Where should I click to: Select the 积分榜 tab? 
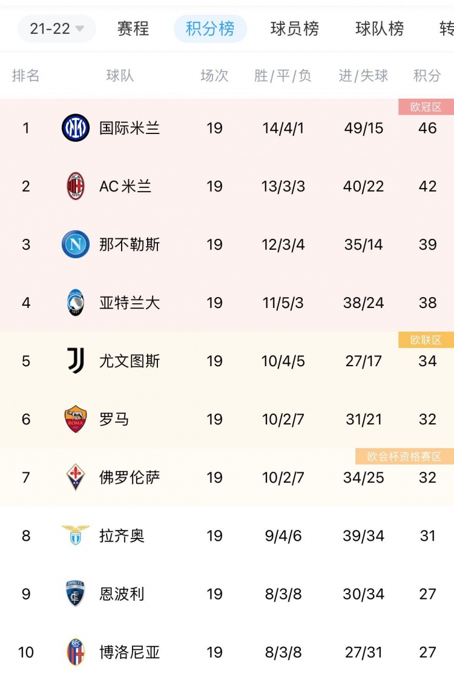tap(210, 28)
